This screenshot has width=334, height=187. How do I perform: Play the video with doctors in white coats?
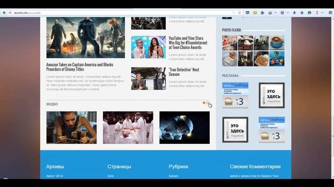pyautogui.click(x=128, y=128)
